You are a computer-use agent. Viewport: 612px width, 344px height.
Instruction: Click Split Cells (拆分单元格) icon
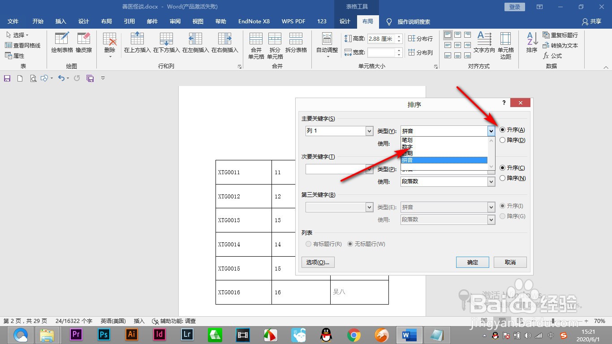(275, 46)
